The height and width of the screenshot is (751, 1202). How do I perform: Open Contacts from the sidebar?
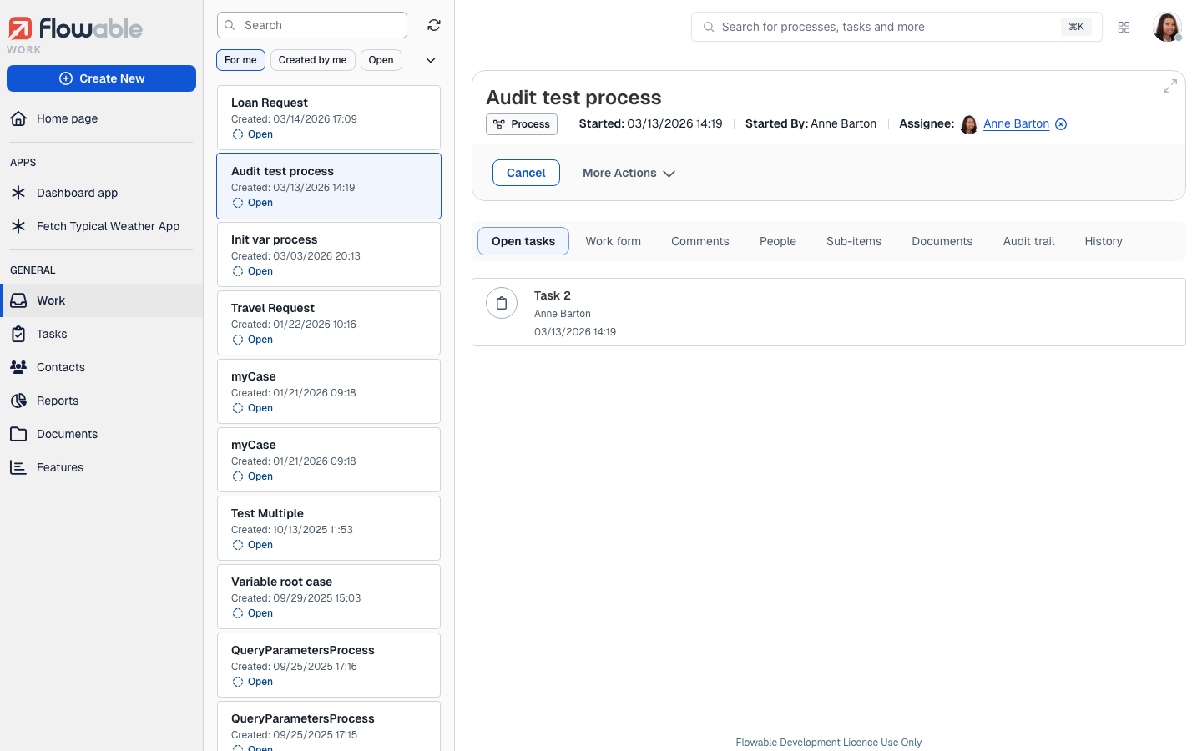pyautogui.click(x=60, y=367)
